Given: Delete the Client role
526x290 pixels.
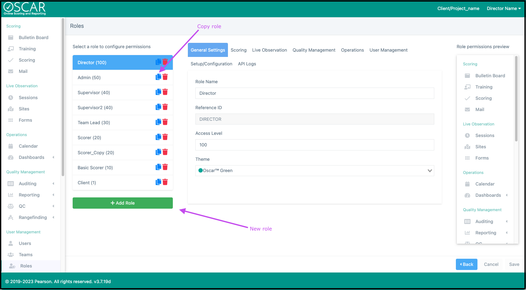Looking at the screenshot, I should (165, 182).
